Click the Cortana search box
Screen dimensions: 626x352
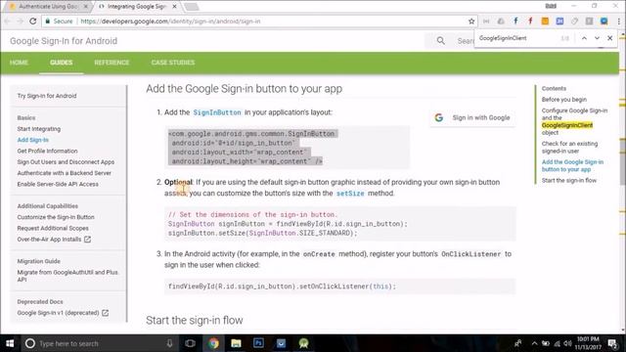[x=100, y=343]
